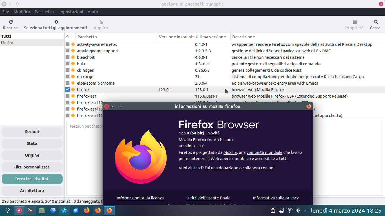Open the clipboard tray icon

tap(273, 210)
